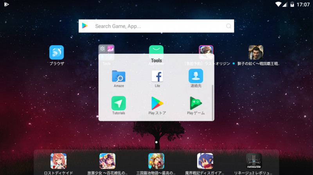Click the 17:07 clock
This screenshot has height=175, width=313.
coord(303,4)
